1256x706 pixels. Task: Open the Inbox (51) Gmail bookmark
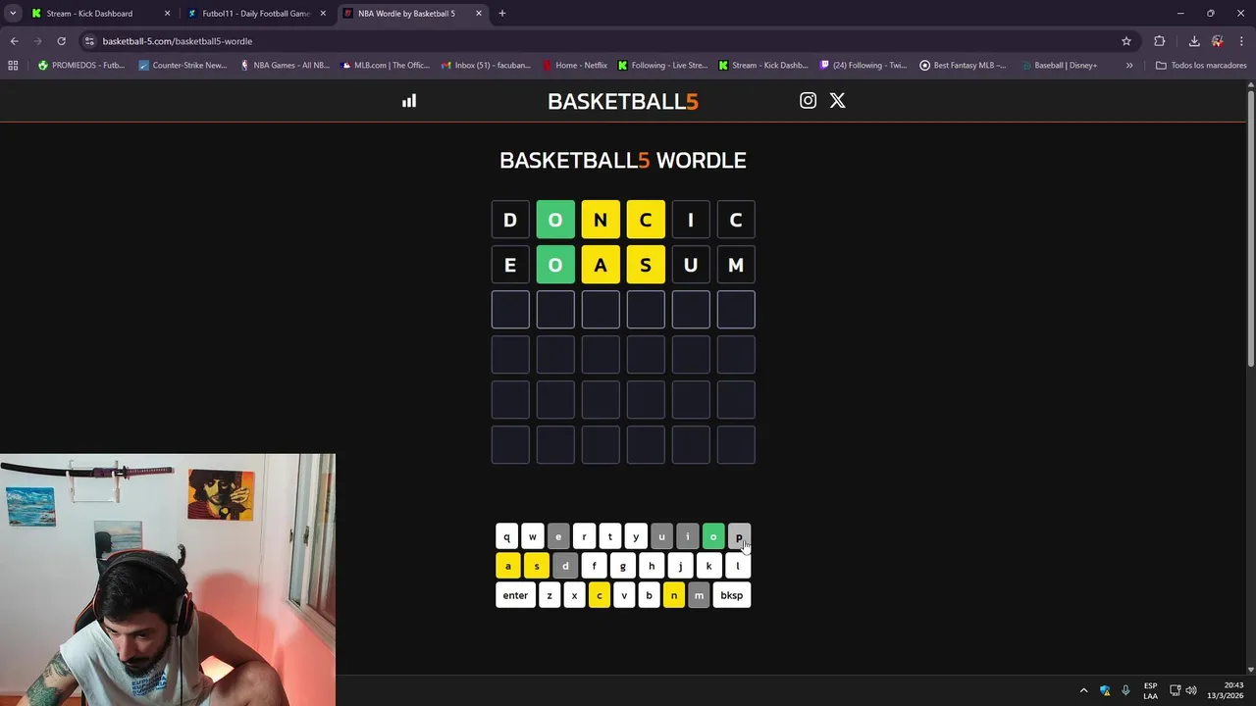(x=486, y=66)
